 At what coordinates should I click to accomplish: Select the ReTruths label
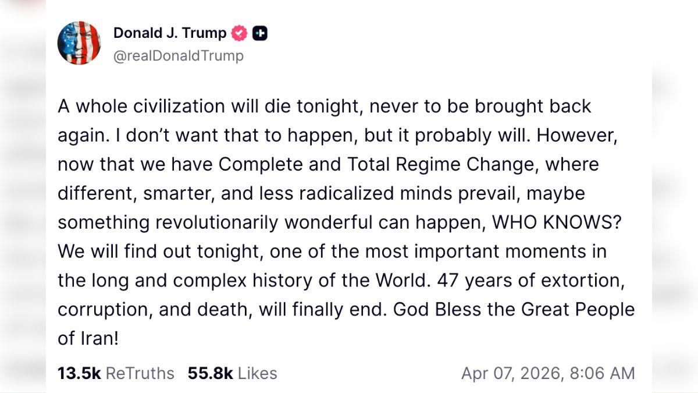pos(140,373)
